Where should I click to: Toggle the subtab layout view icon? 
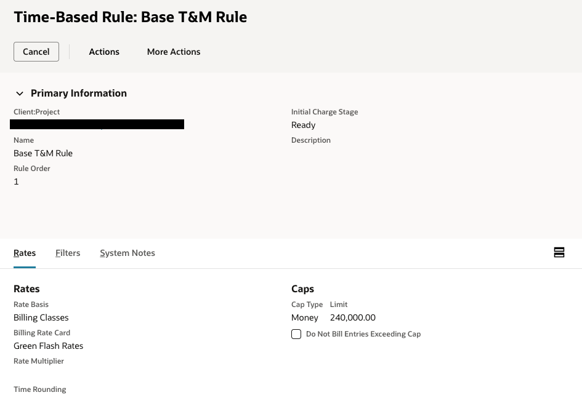pos(559,252)
